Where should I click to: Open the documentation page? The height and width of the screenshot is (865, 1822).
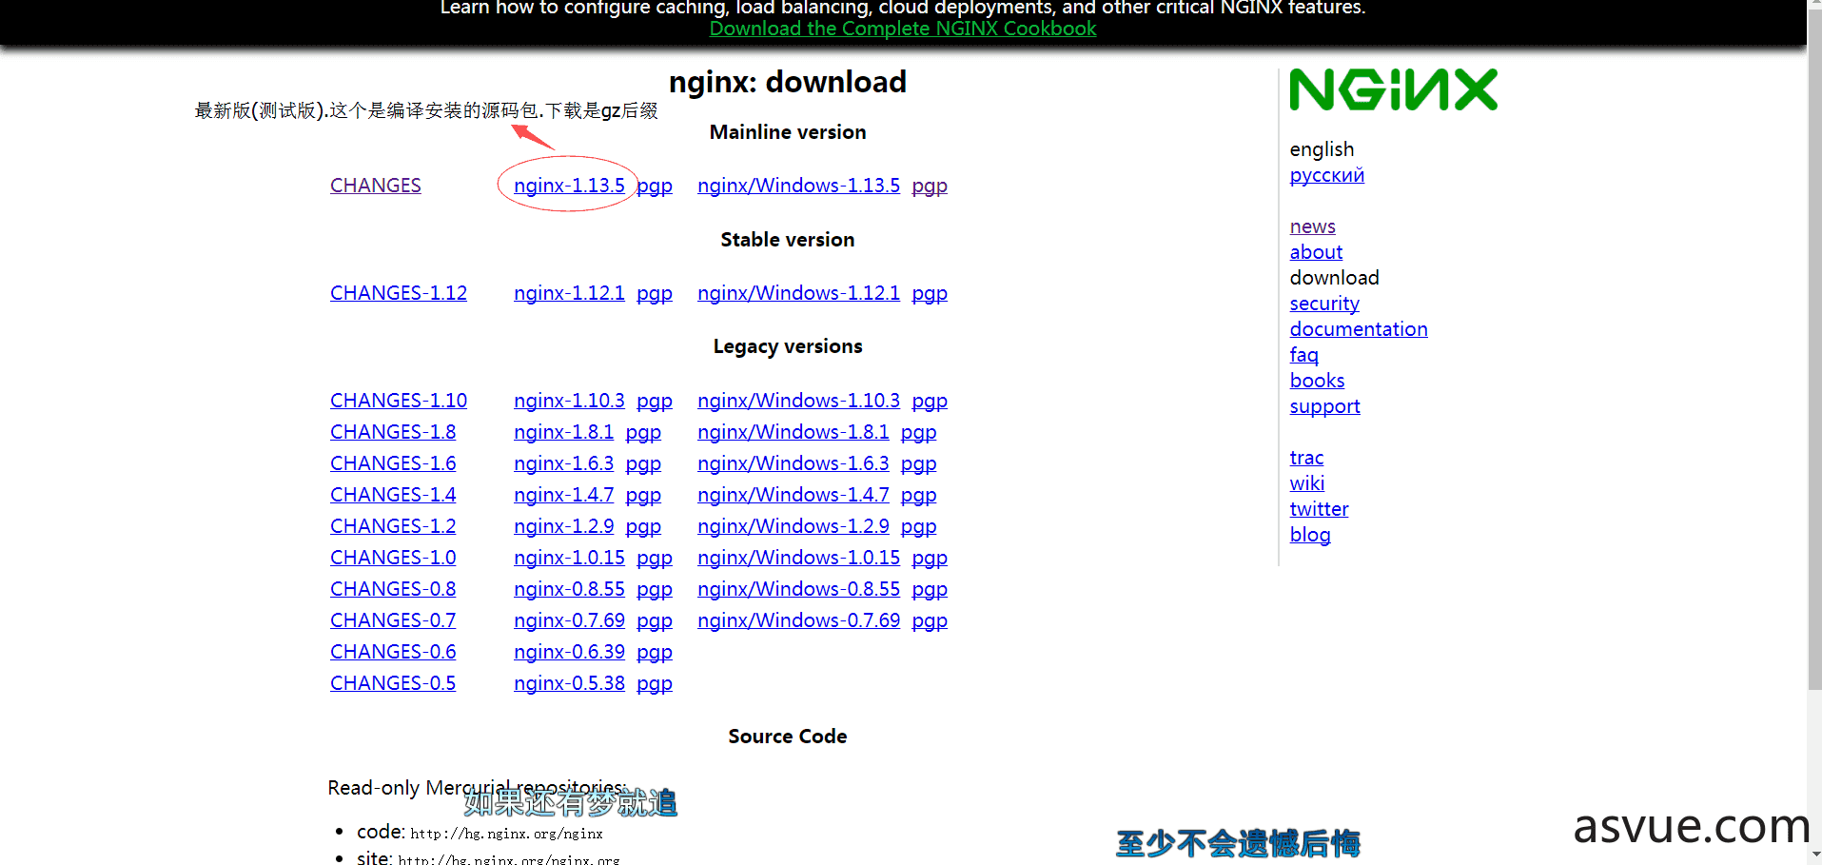pyautogui.click(x=1359, y=329)
